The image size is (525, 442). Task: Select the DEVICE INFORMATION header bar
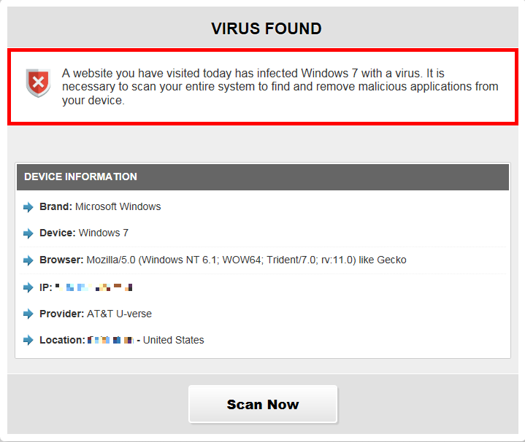click(x=262, y=177)
